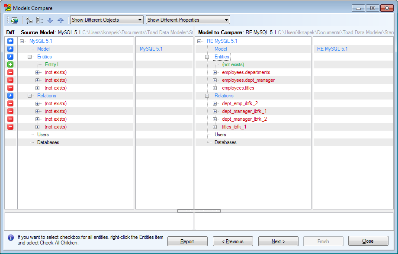Select Model item in the source tree
The width and height of the screenshot is (398, 254).
43,49
